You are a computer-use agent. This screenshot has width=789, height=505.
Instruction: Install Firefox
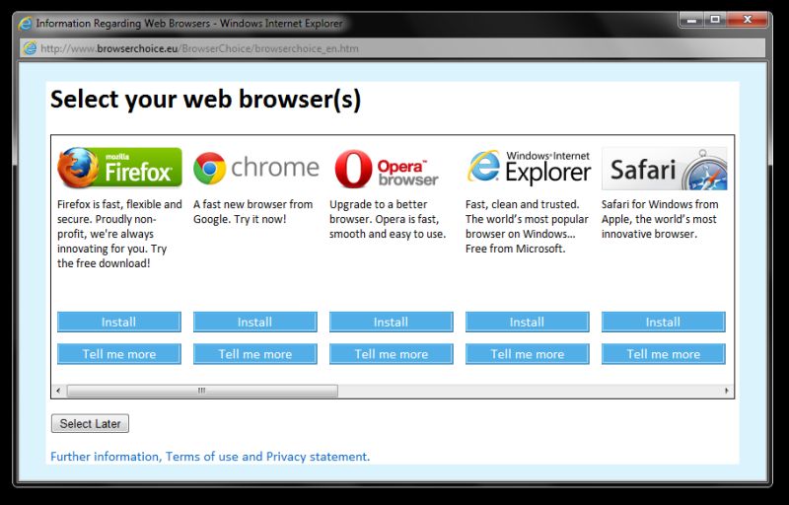click(x=118, y=322)
